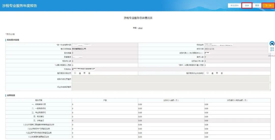Click the 户数 column header
Image resolution: width=275 pixels, height=140 pixels.
pos(105,100)
